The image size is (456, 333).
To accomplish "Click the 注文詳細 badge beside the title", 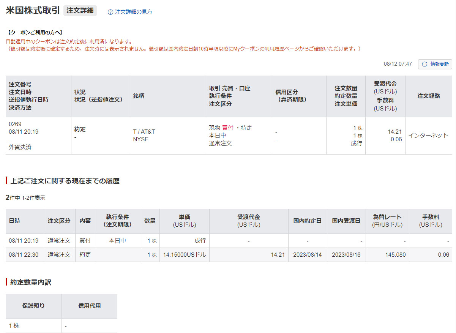I will click(x=80, y=11).
